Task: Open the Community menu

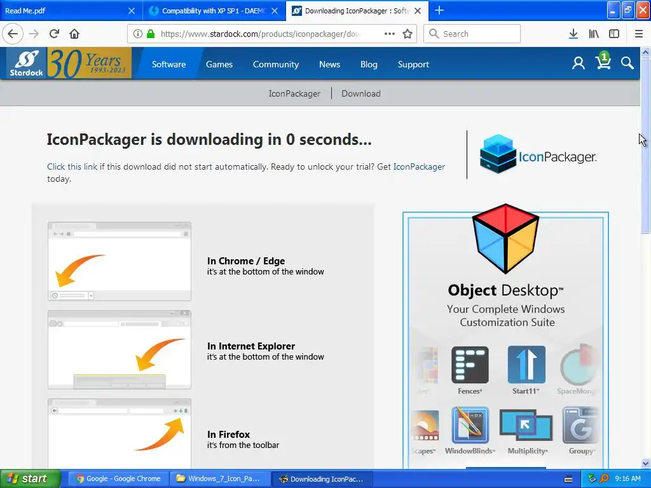Action: pyautogui.click(x=276, y=64)
